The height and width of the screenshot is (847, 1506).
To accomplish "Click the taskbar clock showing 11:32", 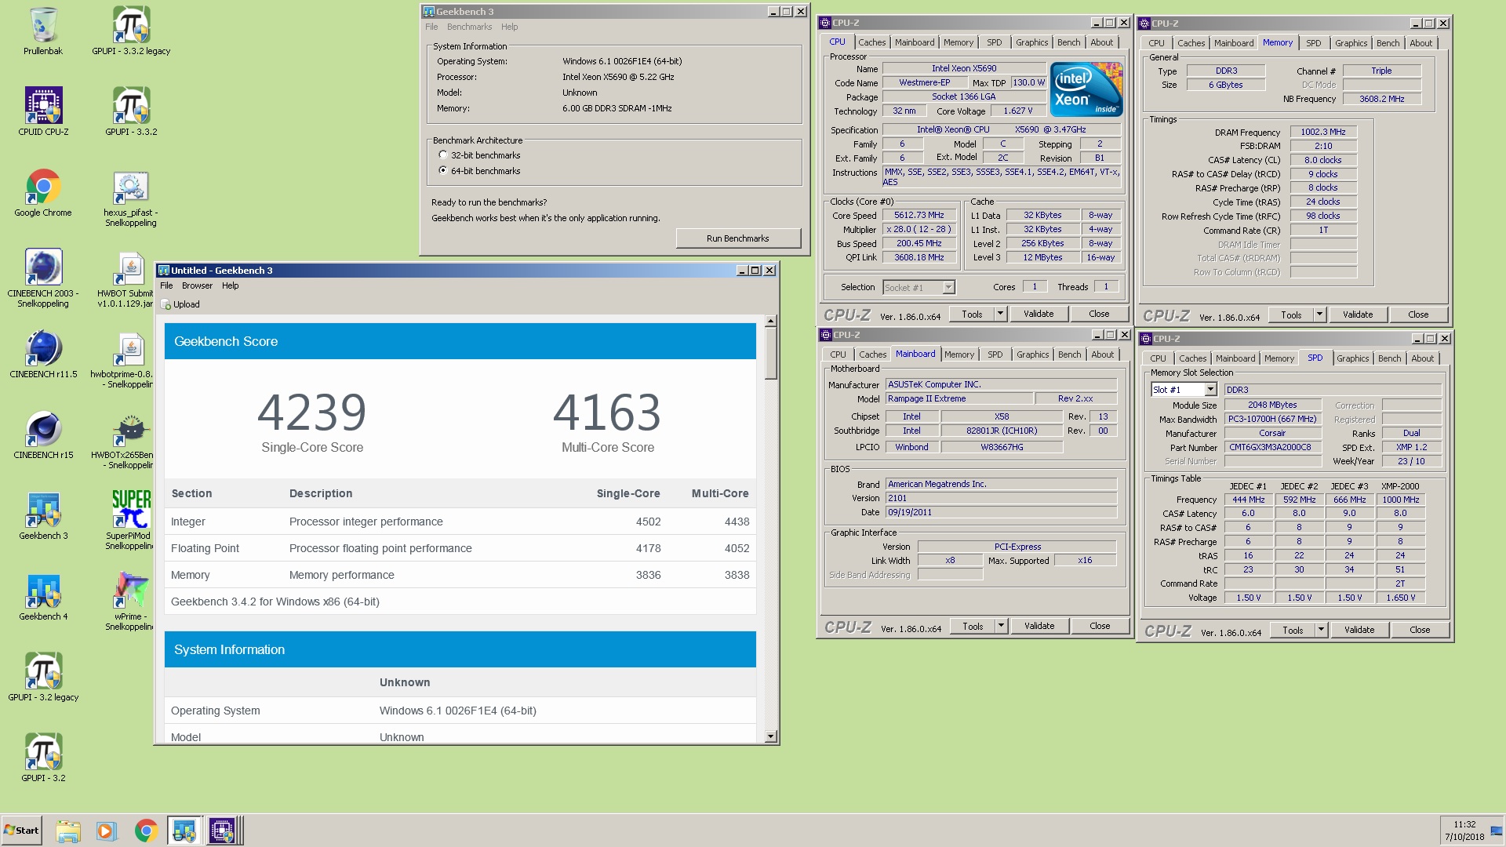I will tap(1464, 831).
